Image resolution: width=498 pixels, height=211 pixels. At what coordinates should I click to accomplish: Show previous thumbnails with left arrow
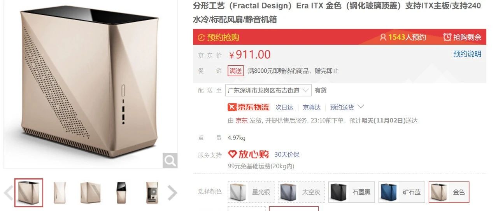pyautogui.click(x=9, y=192)
